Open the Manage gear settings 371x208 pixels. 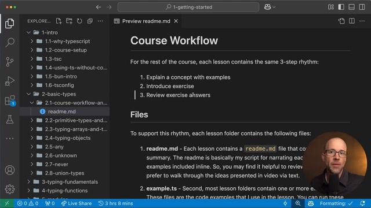point(10,189)
